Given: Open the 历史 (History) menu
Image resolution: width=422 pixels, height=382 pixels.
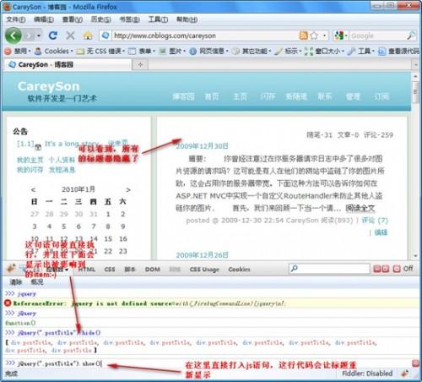Looking at the screenshot, I should pyautogui.click(x=101, y=19).
